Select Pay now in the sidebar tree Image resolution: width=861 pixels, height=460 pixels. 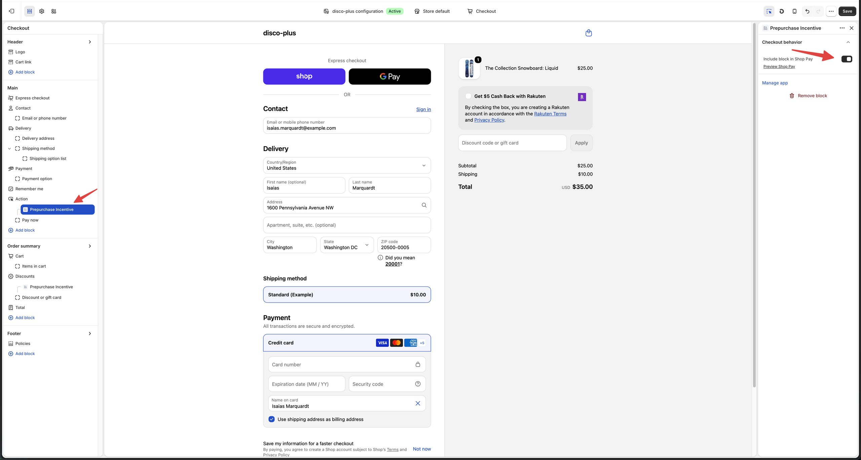(30, 220)
